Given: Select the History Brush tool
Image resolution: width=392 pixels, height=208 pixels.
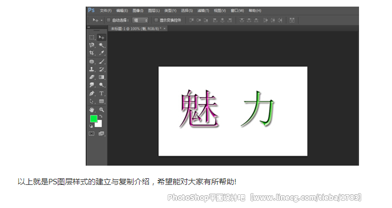Looking at the screenshot, I should point(101,69).
